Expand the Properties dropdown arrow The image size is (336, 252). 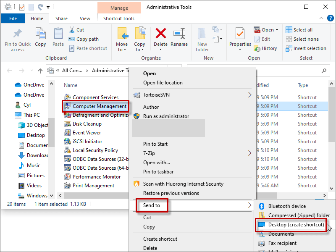click(240, 50)
